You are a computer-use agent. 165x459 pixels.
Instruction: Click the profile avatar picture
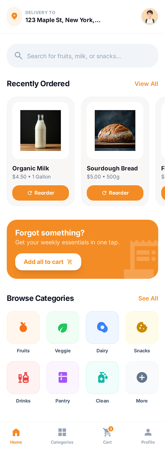150,16
